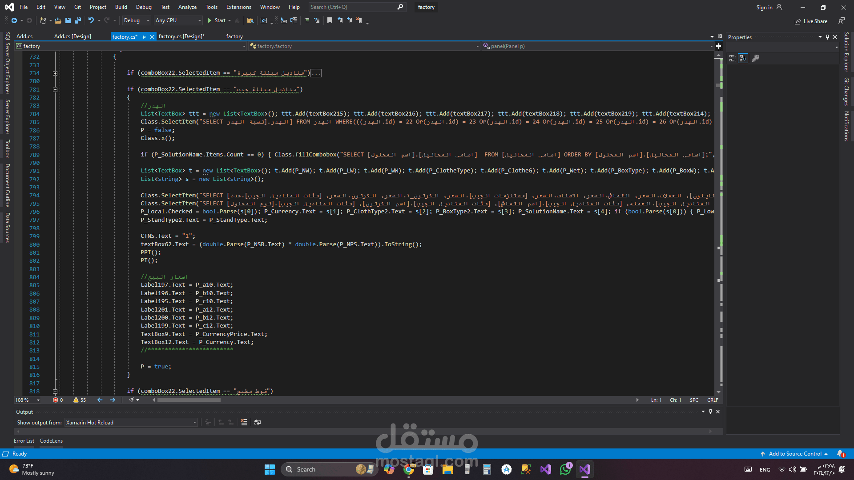Image resolution: width=854 pixels, height=480 pixels.
Task: Click the warnings indicator showing 55
Action: [x=80, y=400]
